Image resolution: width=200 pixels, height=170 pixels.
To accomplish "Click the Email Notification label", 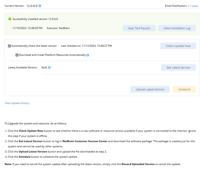I will (175, 6).
